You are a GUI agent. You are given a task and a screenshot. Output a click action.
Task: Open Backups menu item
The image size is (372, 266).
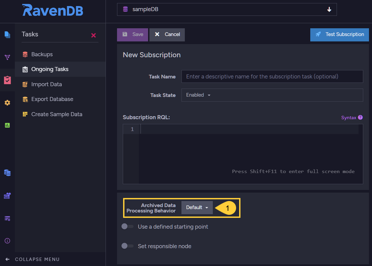[60, 54]
